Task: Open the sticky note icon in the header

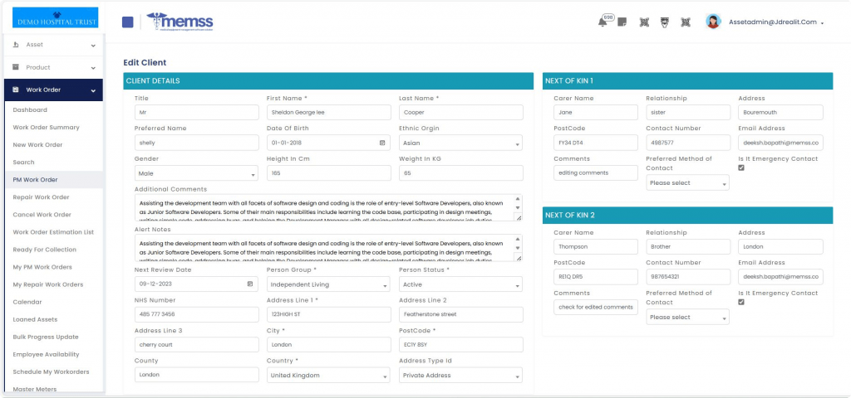Action: point(622,22)
